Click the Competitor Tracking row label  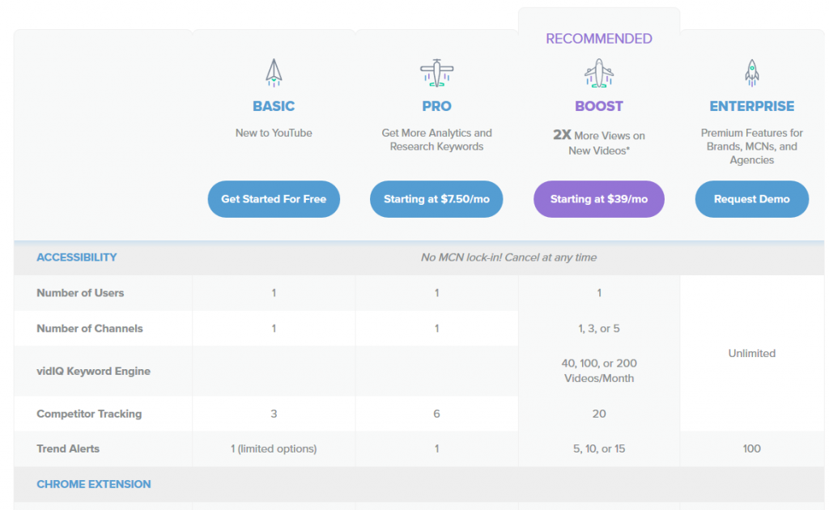coord(89,414)
